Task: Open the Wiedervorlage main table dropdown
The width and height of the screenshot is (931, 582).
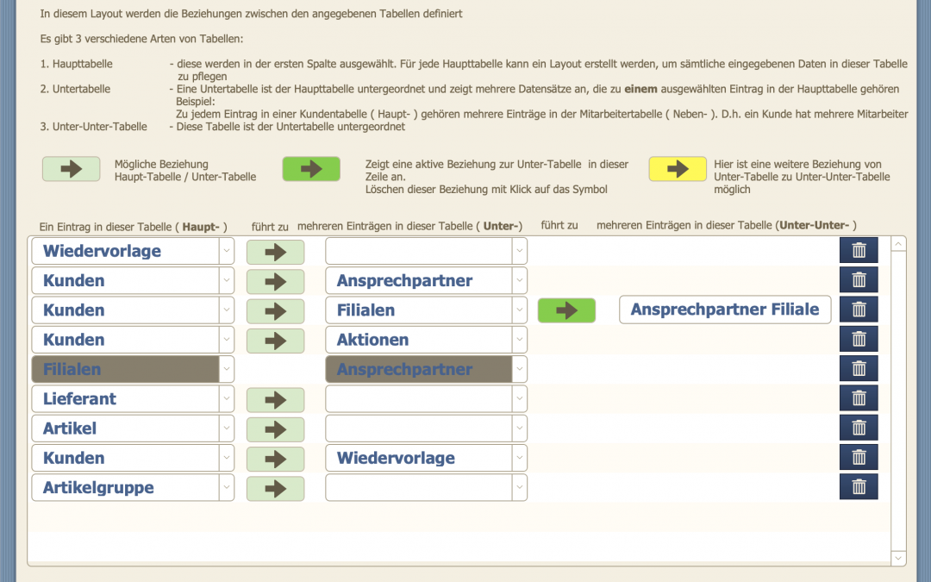Action: (226, 251)
